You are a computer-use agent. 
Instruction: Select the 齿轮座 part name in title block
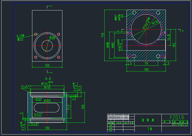tap(148, 120)
